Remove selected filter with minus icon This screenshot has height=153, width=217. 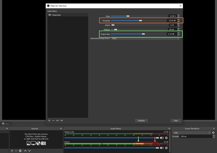53,120
